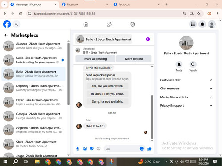Viewport: 222px width, 166px height.
Task: Send quick reply Yes, are you interested?
Action: point(107,86)
